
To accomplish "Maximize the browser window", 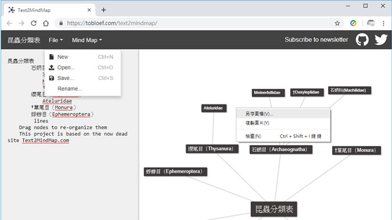I will (x=366, y=6).
